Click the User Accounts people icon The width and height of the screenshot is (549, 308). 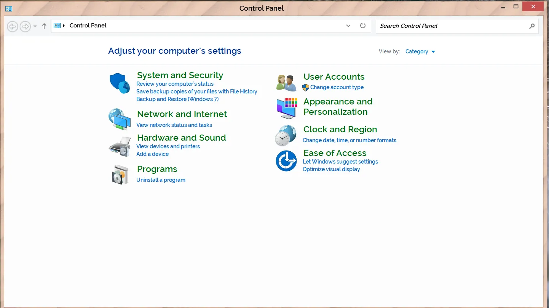point(286,83)
